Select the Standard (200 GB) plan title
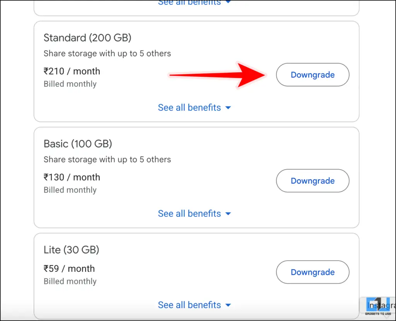The width and height of the screenshot is (396, 321). [87, 38]
